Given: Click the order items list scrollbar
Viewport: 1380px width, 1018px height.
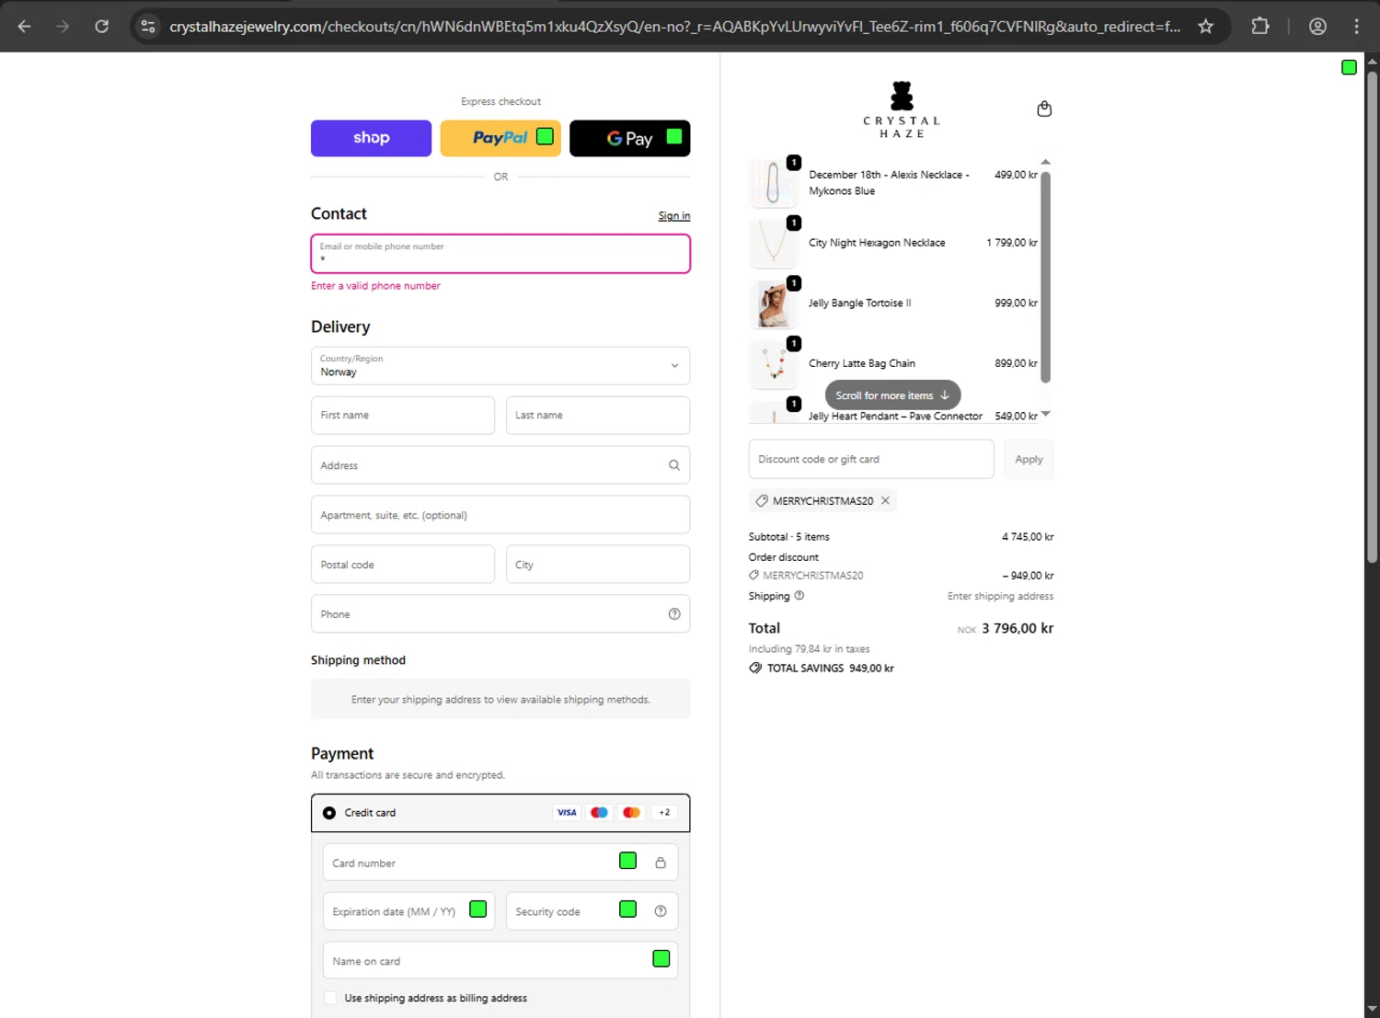Looking at the screenshot, I should (x=1045, y=276).
